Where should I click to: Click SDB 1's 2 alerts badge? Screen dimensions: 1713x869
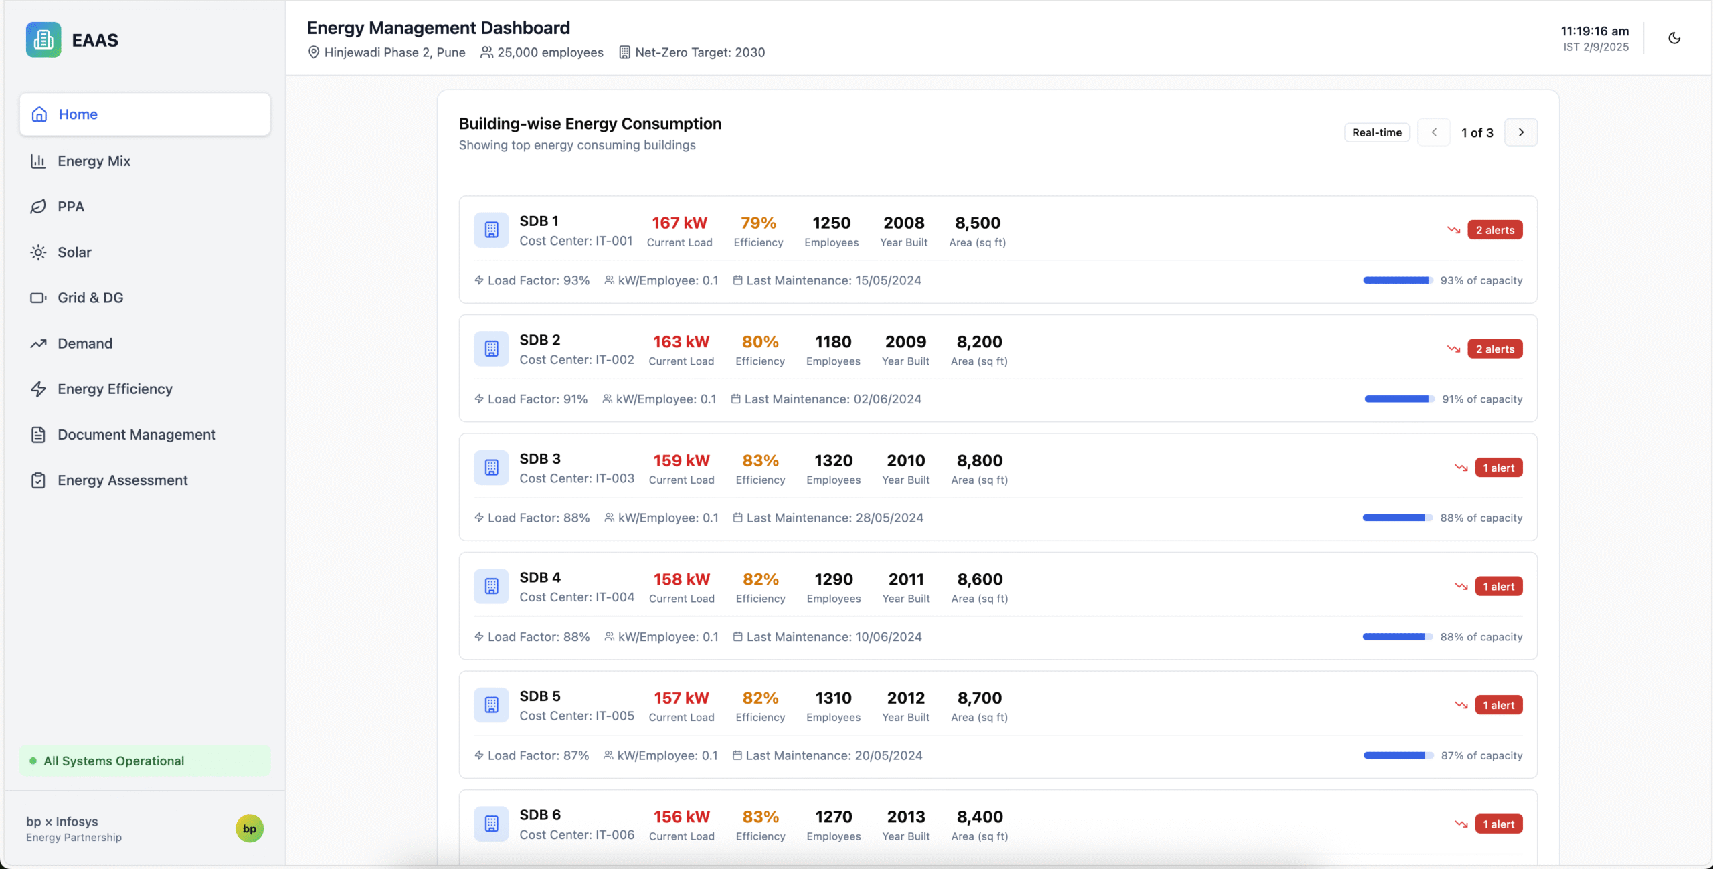pos(1494,230)
